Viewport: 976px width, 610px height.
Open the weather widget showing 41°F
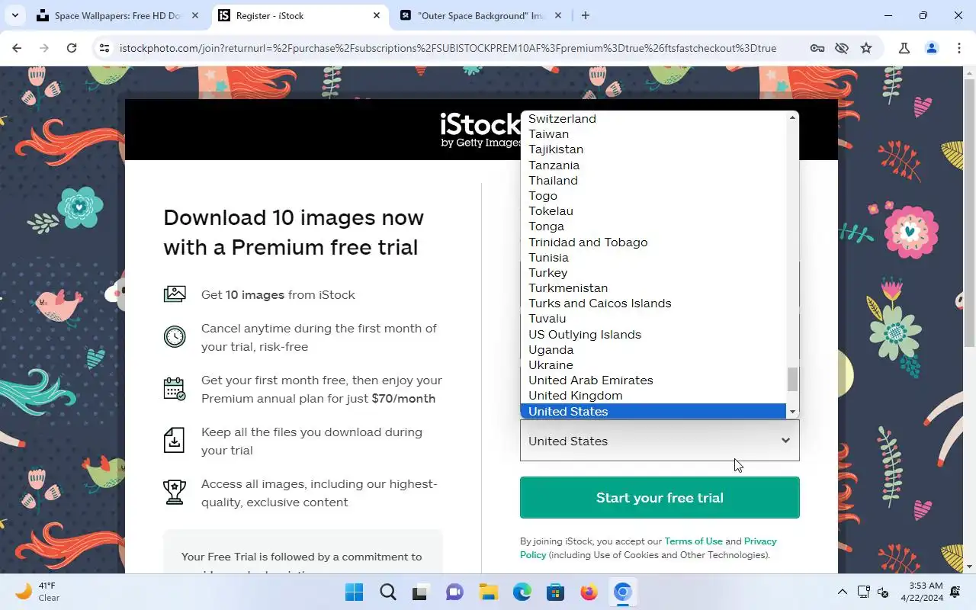click(38, 592)
